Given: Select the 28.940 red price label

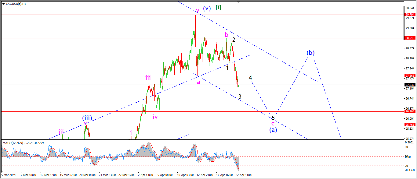Looking at the screenshot, I should tap(409, 38).
